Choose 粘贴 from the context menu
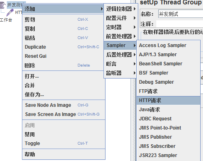The width and height of the screenshot is (203, 161). tap(63, 38)
